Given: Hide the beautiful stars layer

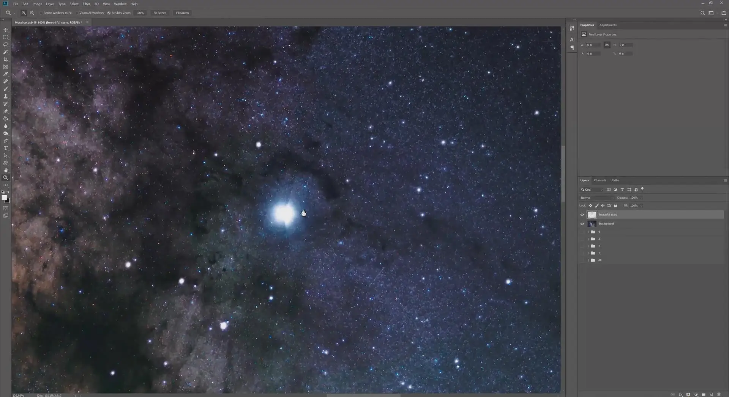Looking at the screenshot, I should click(582, 215).
